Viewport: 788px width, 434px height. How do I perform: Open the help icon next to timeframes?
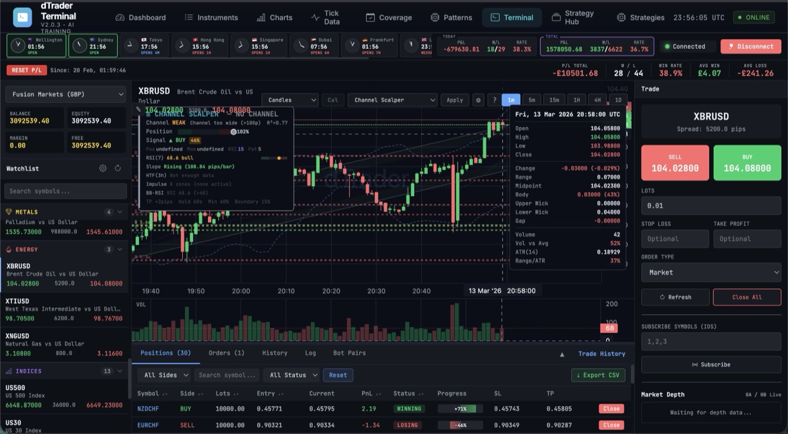(x=494, y=100)
